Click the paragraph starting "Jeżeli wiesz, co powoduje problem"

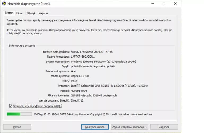(x=89, y=32)
